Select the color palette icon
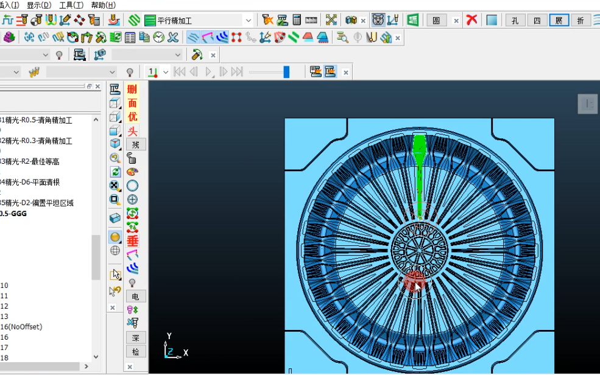The height and width of the screenshot is (375, 600). [x=132, y=172]
